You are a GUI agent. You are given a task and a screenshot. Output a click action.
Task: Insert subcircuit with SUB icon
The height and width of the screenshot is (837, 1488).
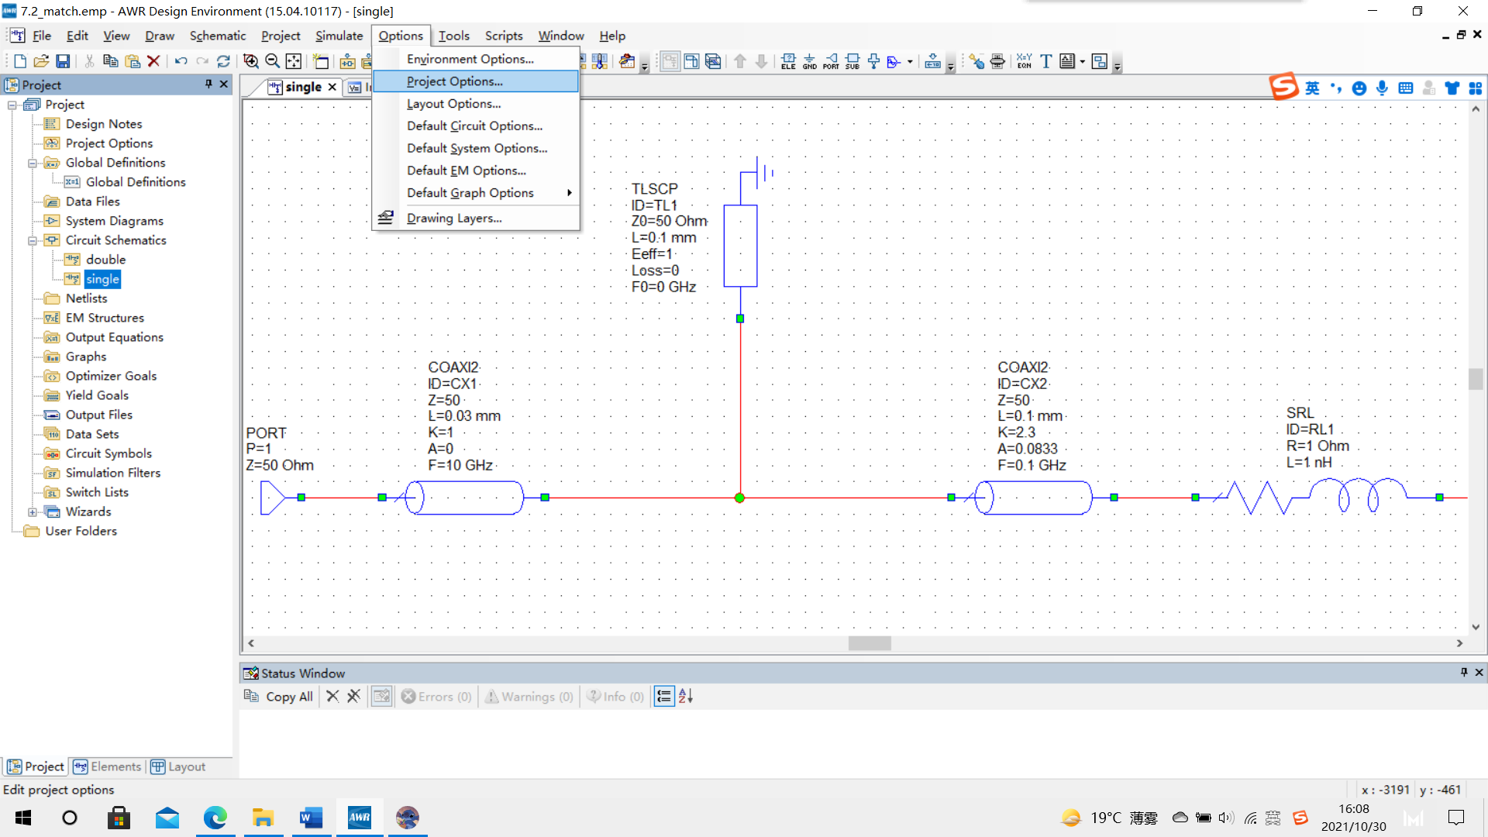[852, 61]
